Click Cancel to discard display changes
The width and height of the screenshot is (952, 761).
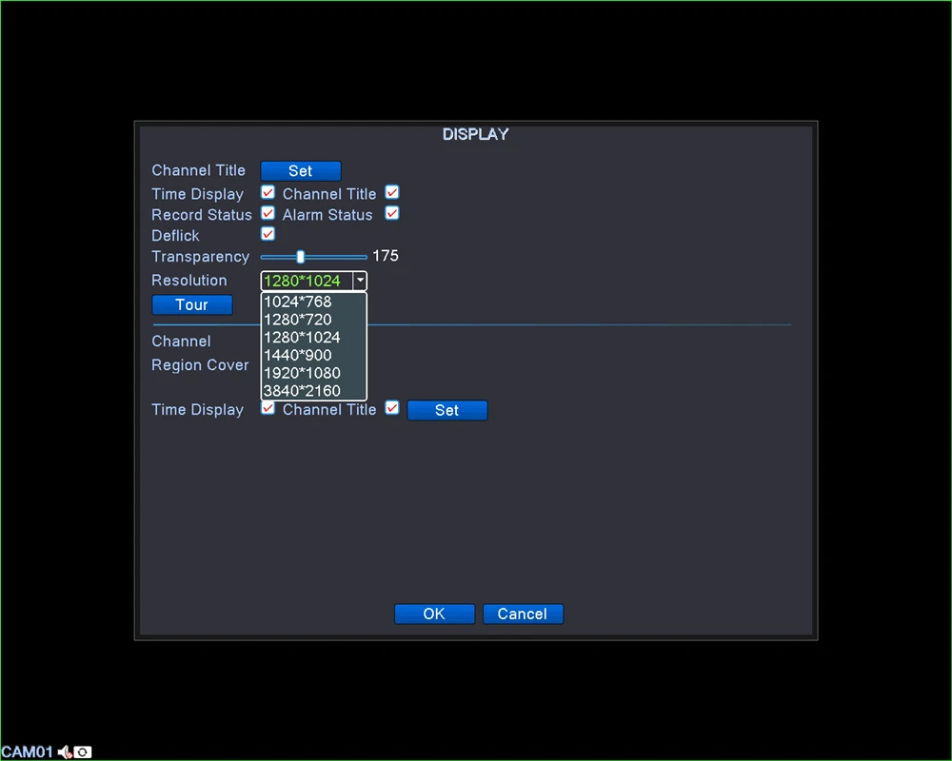pyautogui.click(x=523, y=615)
